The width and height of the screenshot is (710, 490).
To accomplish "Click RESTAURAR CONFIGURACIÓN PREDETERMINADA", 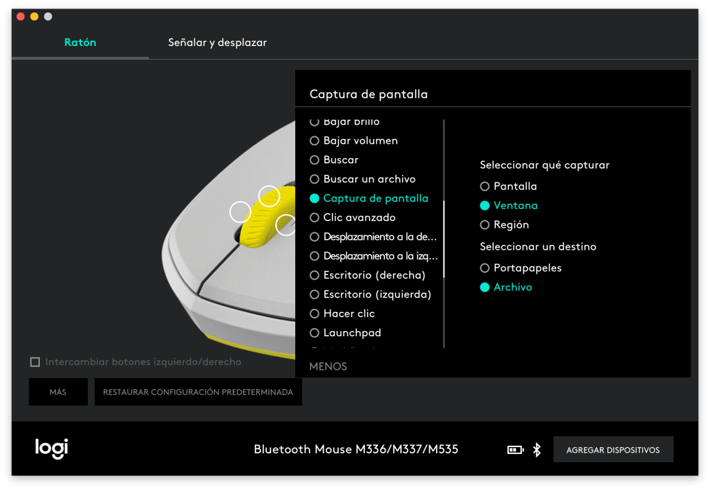I will click(198, 392).
